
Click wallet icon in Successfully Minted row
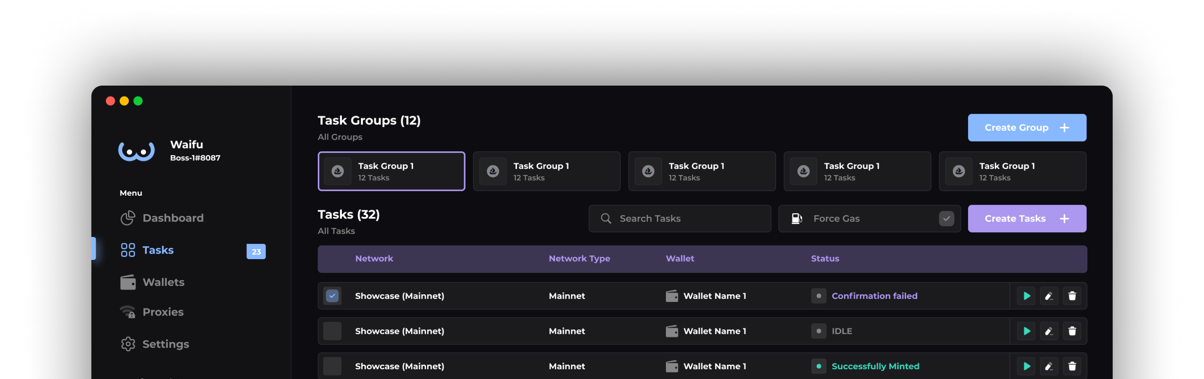click(672, 367)
